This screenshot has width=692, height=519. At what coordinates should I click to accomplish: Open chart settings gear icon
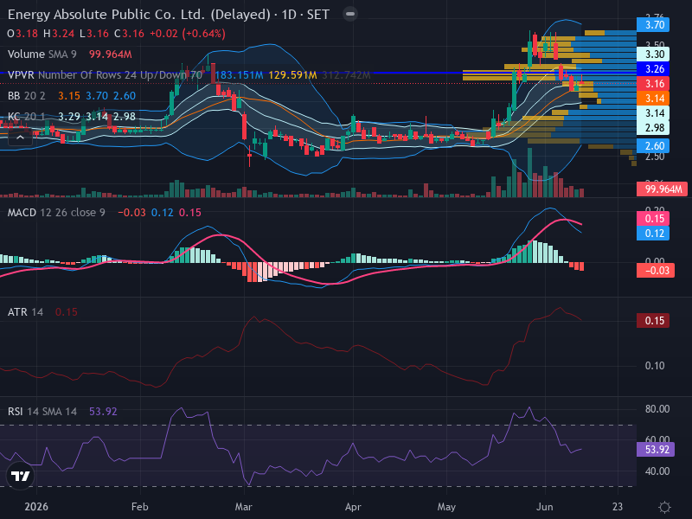click(x=664, y=507)
